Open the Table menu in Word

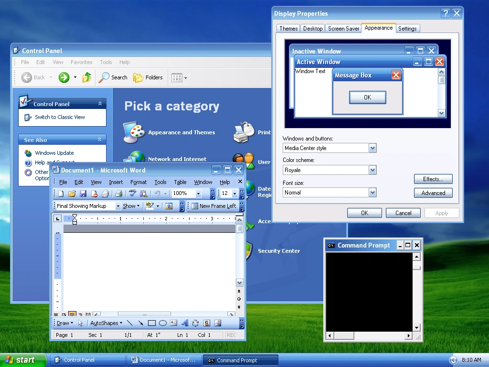click(x=180, y=182)
